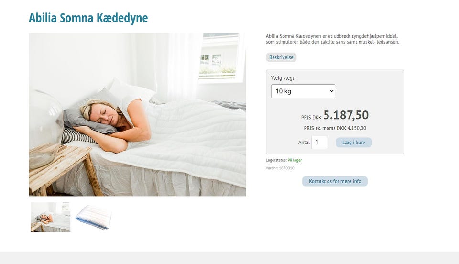Click the Antal label next to quantity
Screen dimensions: 459x264
click(304, 143)
